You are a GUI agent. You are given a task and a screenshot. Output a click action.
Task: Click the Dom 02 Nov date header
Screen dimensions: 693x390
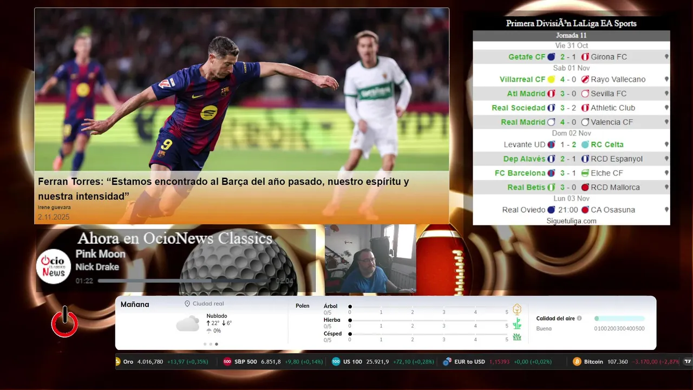[571, 133]
